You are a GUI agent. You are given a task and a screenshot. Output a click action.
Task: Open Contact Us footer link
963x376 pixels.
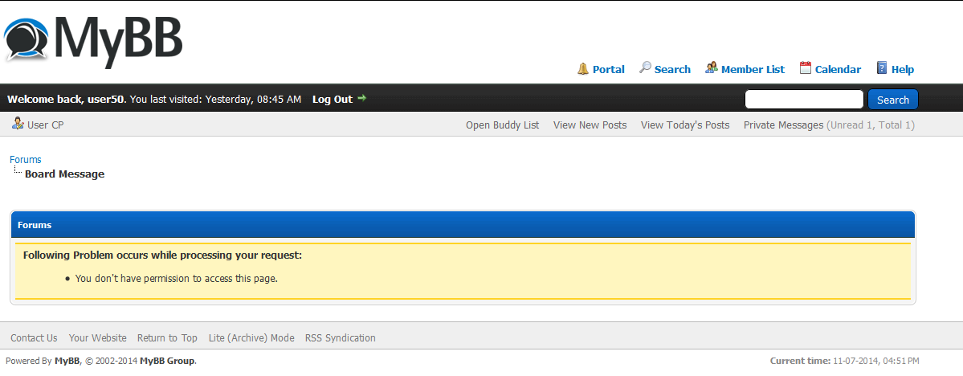coord(34,338)
